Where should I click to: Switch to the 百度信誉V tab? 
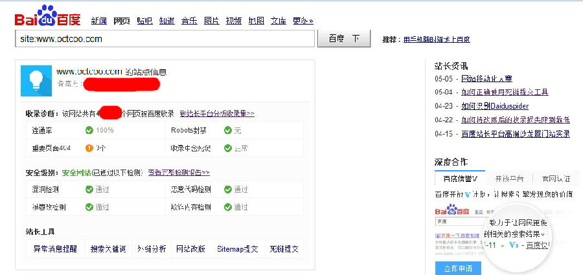click(460, 179)
